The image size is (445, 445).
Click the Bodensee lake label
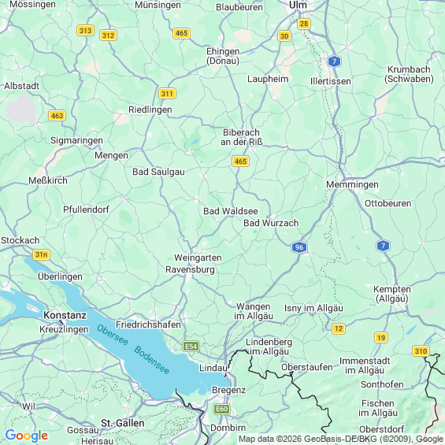(151, 360)
